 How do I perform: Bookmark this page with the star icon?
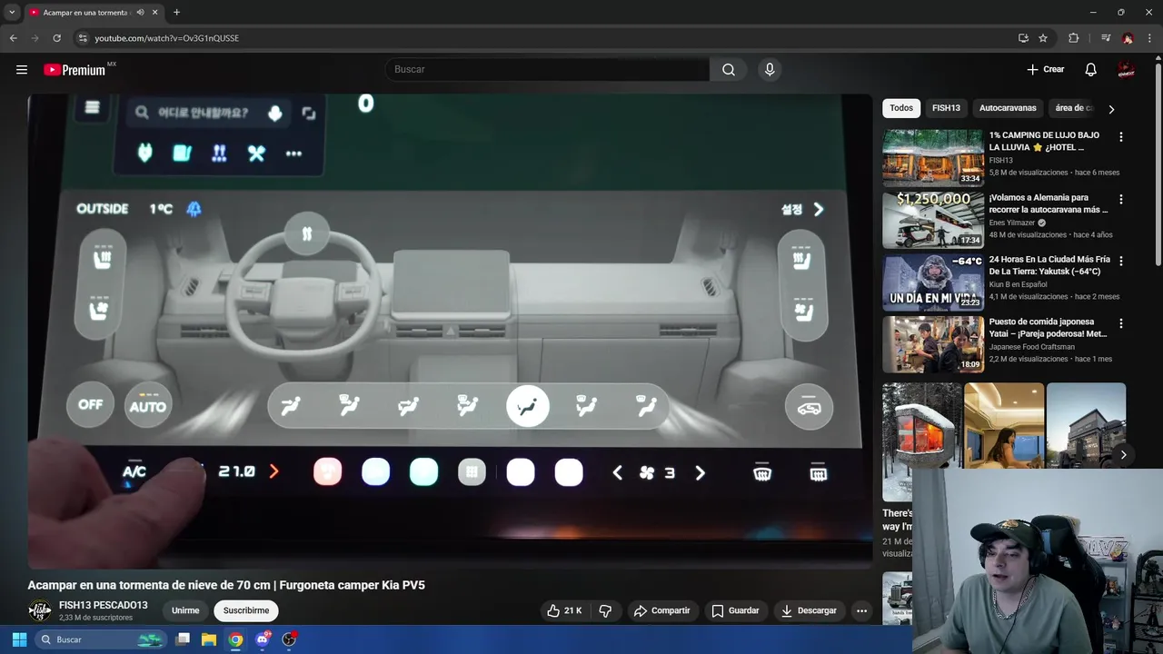(x=1043, y=38)
